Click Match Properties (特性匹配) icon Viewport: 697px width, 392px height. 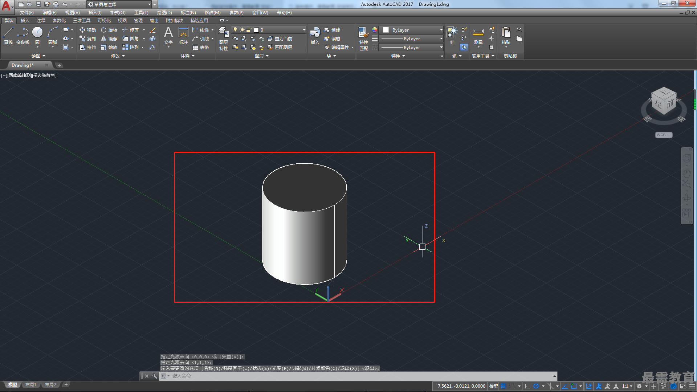tap(363, 38)
